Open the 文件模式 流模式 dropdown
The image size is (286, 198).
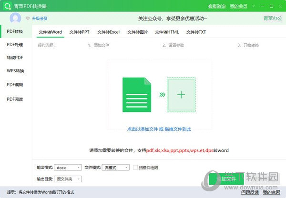coord(116,168)
